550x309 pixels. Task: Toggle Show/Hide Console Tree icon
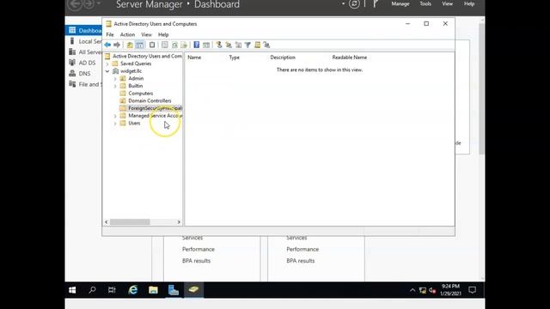[x=139, y=45]
